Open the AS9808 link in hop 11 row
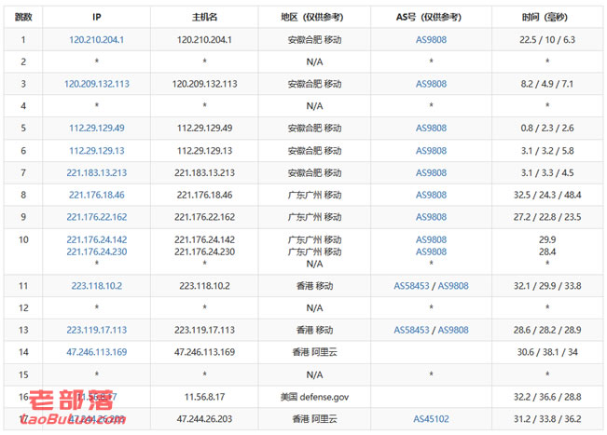 (453, 286)
